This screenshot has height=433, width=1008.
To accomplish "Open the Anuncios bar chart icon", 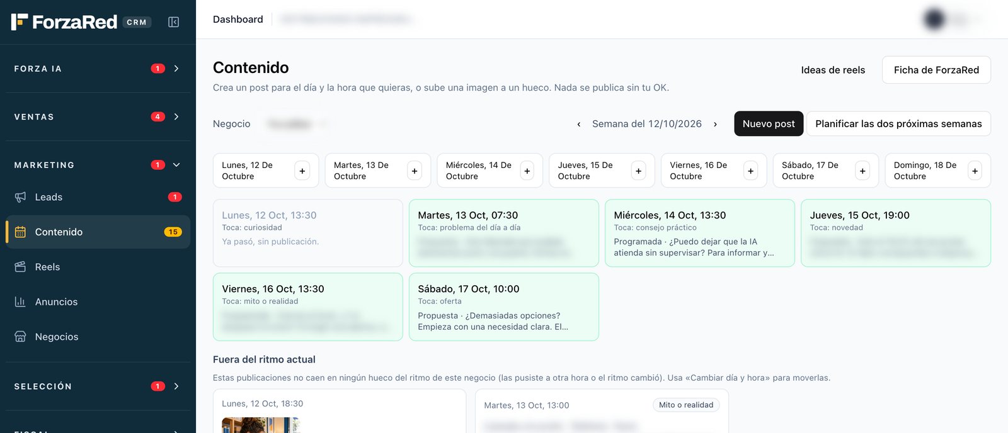I will (x=20, y=301).
